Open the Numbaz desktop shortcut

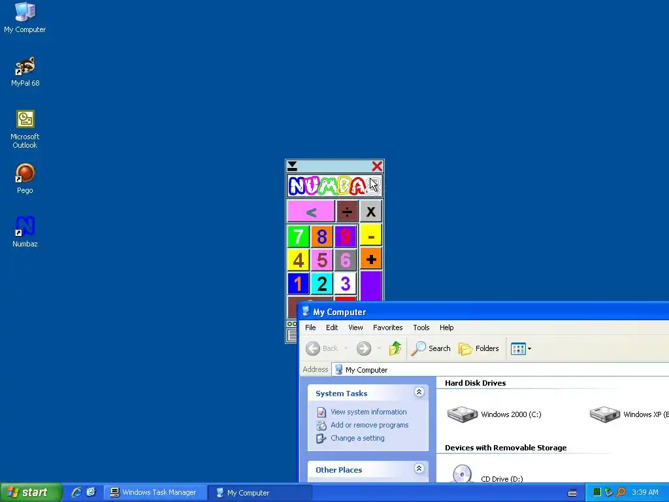click(25, 232)
